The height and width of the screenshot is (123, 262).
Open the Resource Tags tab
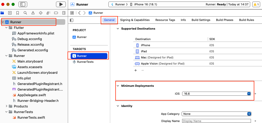(165, 20)
